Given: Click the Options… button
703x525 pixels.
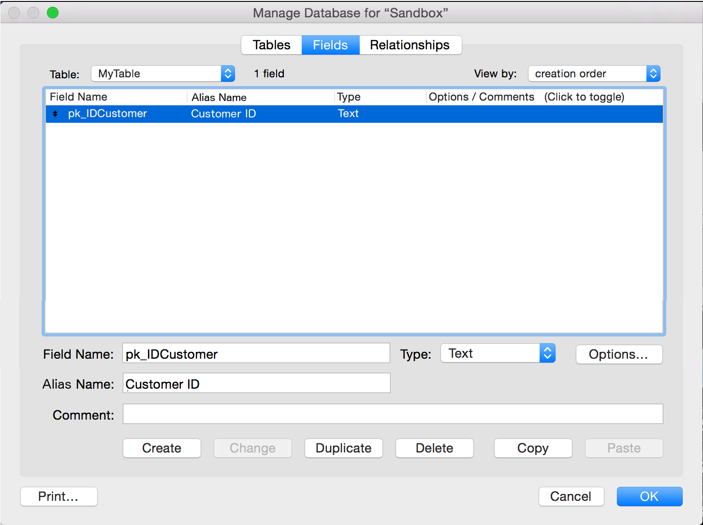Looking at the screenshot, I should click(x=618, y=354).
